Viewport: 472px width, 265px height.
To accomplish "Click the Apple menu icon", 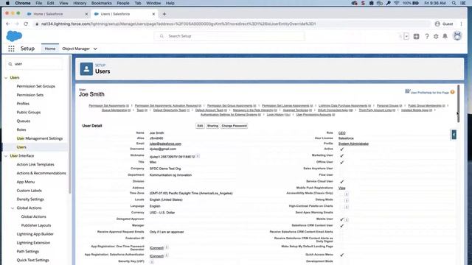I will 7,3.
